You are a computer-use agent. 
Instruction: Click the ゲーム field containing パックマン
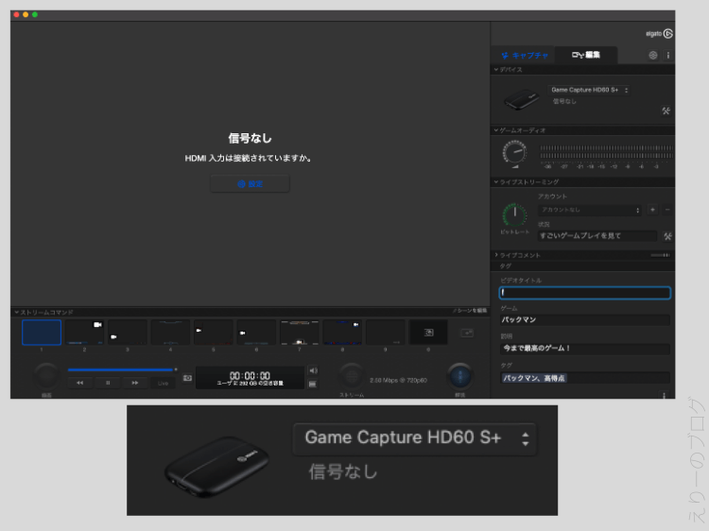(584, 320)
